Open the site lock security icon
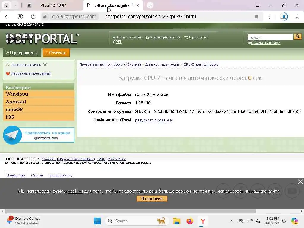The height and width of the screenshot is (228, 304). click(45, 17)
